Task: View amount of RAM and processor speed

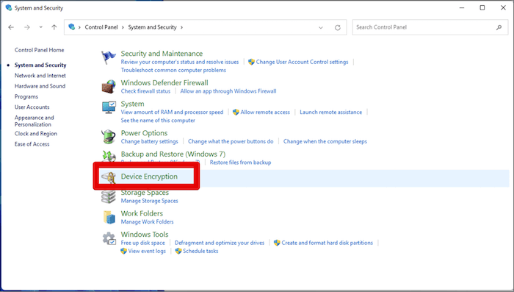Action: [x=172, y=113]
